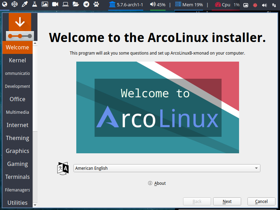The image size is (280, 210).
Task: Select the Kernel step in sidebar
Action: tap(17, 60)
